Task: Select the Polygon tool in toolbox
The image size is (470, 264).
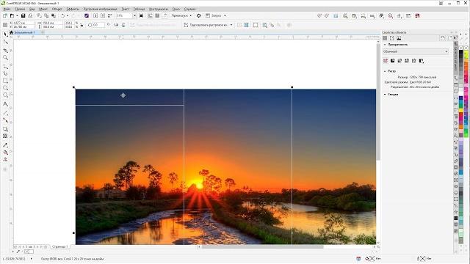Action: [5, 95]
